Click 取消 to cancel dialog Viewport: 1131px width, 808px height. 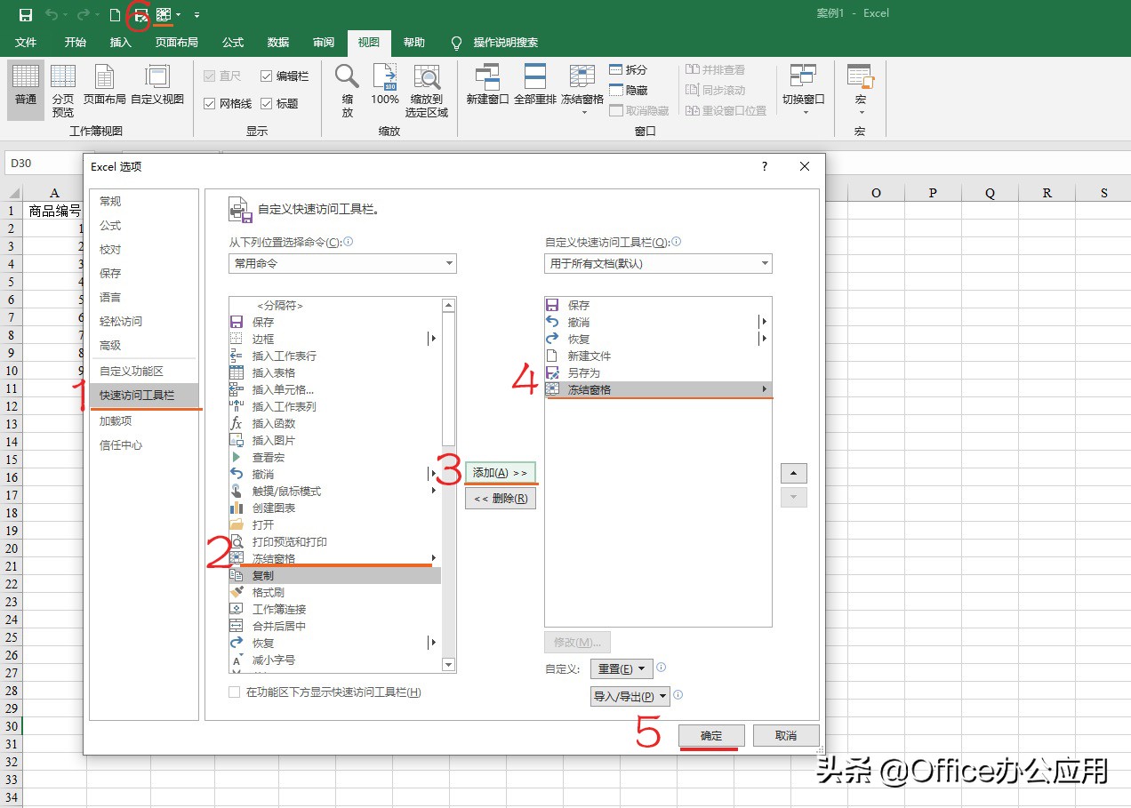click(x=786, y=736)
